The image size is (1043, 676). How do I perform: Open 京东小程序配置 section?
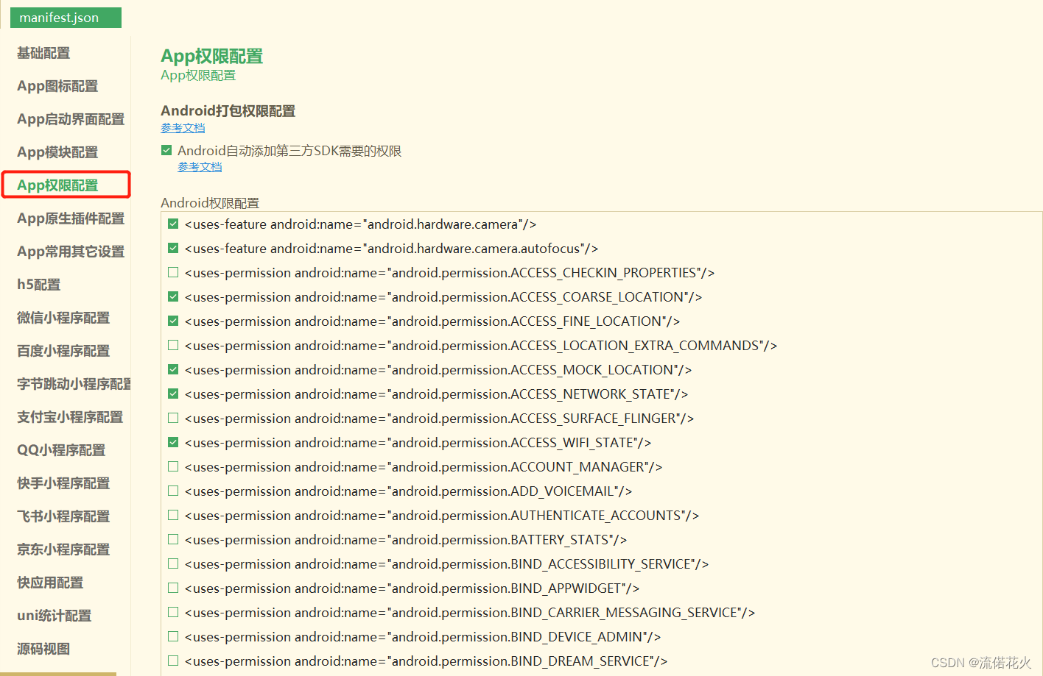[x=63, y=549]
